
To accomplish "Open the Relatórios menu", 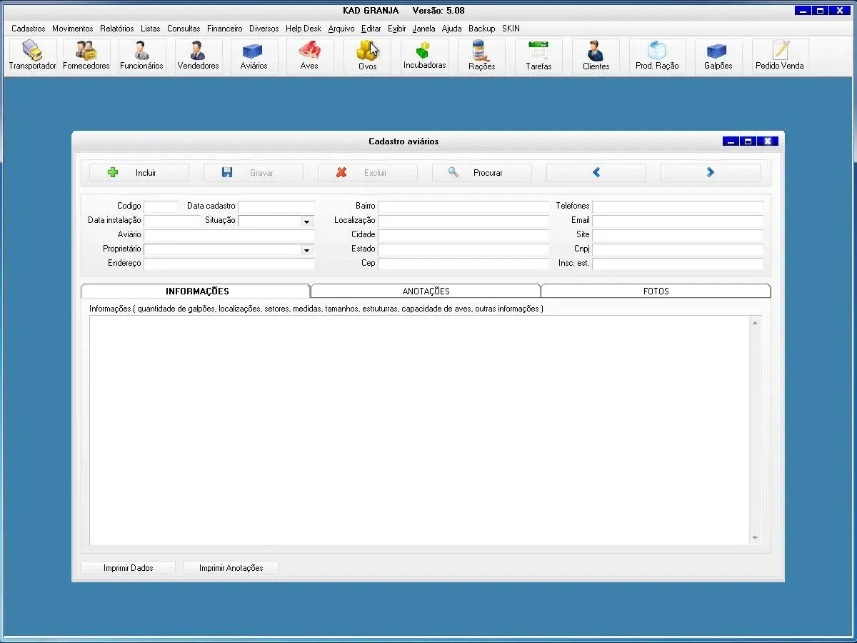I will (x=116, y=29).
